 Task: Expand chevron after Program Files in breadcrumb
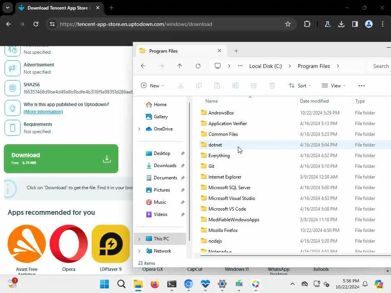(338, 66)
